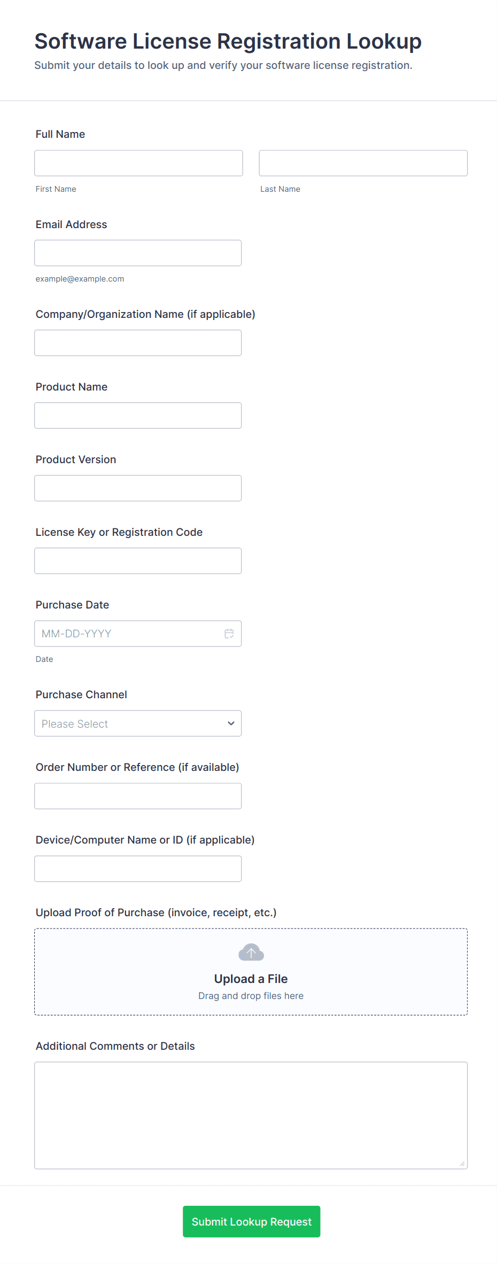497x1264 pixels.
Task: Select the Company/Organization Name input
Action: click(x=137, y=343)
